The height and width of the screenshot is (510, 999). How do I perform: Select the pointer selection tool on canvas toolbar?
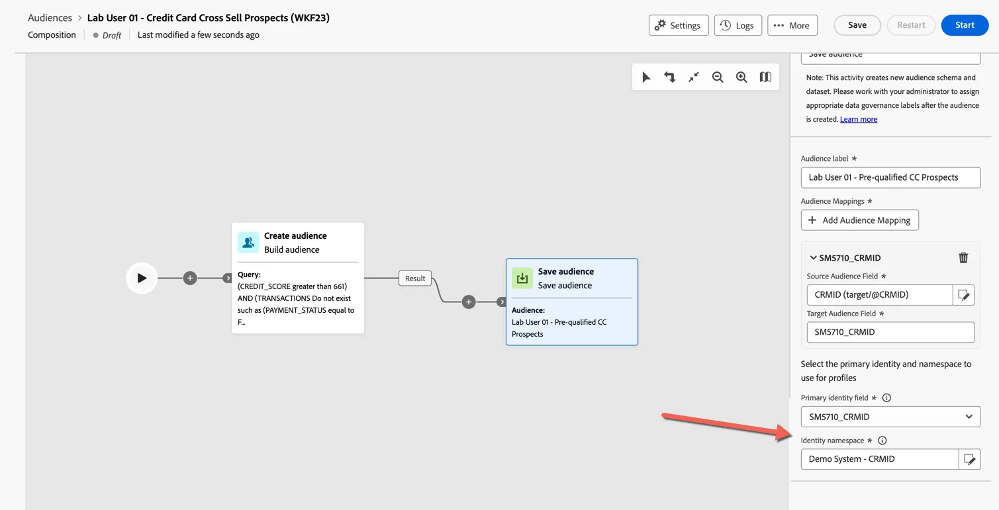click(646, 77)
